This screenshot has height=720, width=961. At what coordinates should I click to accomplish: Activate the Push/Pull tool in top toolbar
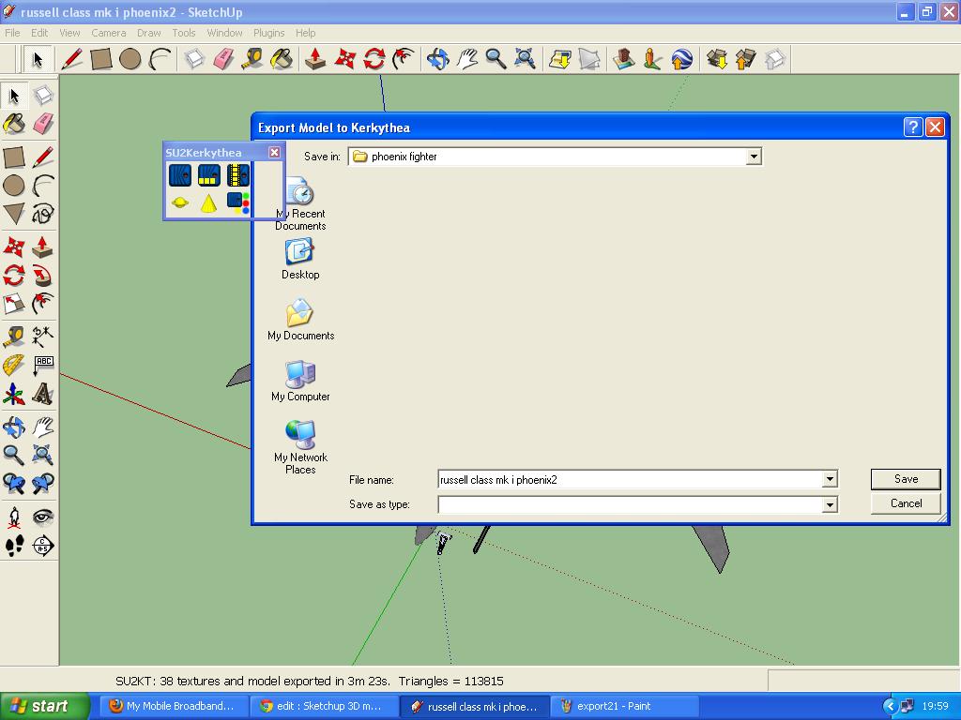315,59
